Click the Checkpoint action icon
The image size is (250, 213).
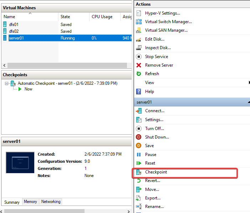coord(139,172)
